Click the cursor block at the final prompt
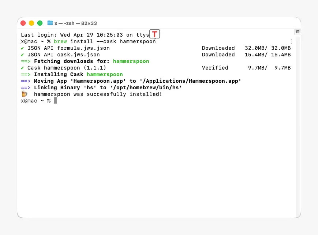Image resolution: width=318 pixels, height=235 pixels. point(55,100)
